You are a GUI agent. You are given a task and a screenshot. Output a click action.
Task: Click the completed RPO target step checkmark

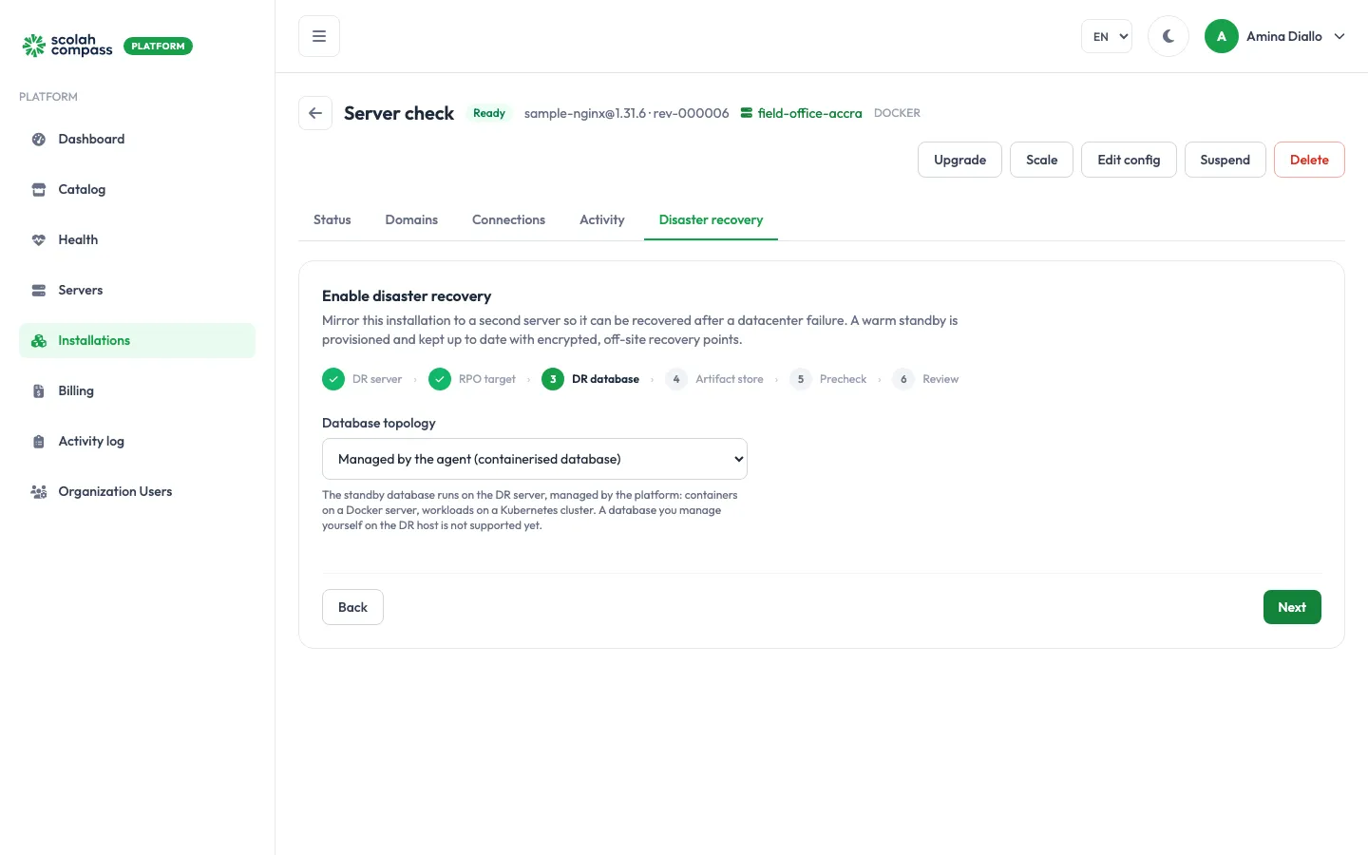pyautogui.click(x=440, y=379)
